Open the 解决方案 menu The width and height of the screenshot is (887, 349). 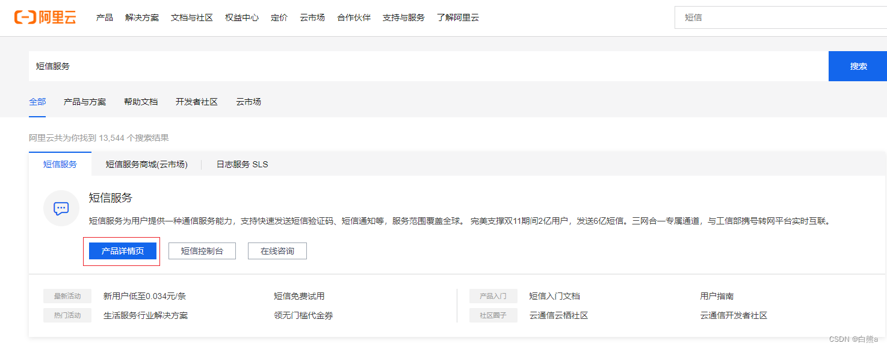tap(142, 17)
